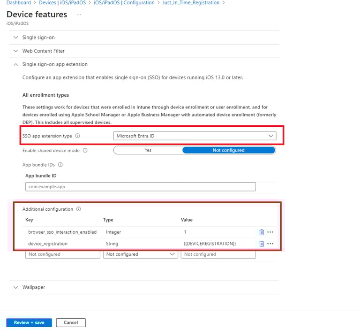
Task: Click the App bundle ID input field
Action: tap(140, 187)
